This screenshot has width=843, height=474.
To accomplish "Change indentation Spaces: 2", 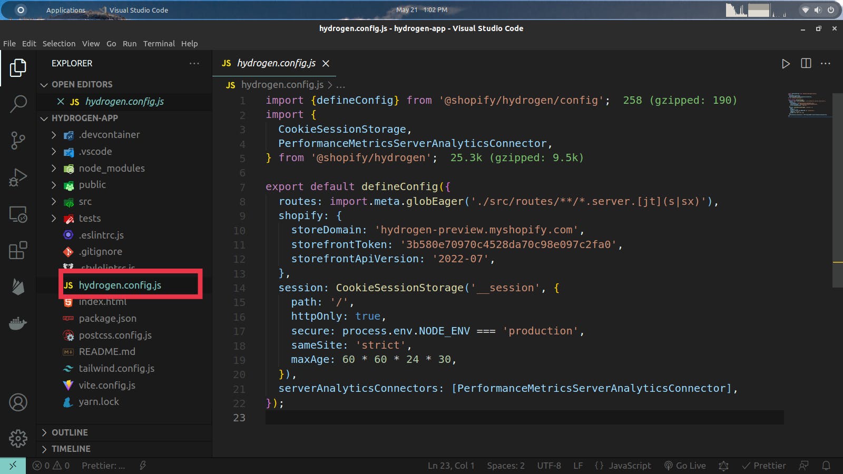I will click(506, 466).
